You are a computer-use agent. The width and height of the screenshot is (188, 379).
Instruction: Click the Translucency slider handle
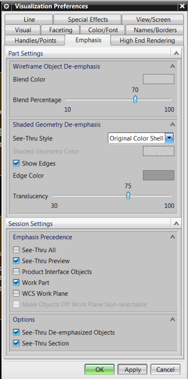tap(128, 196)
